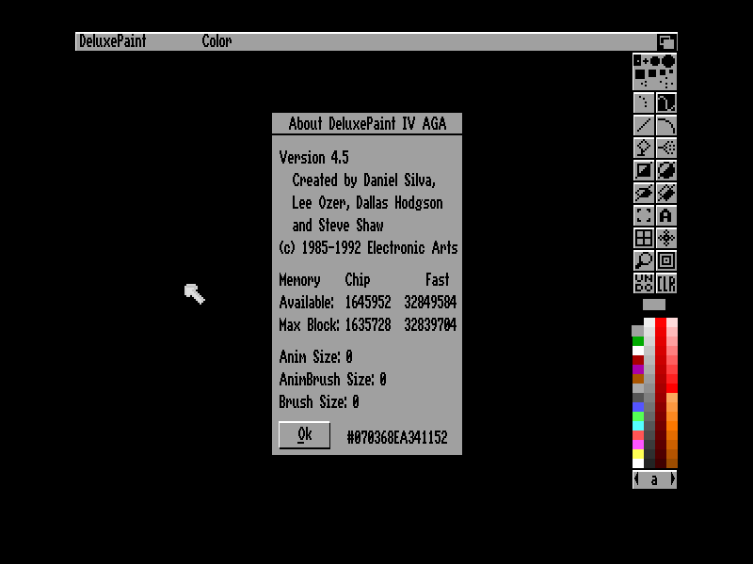Click the zoom tool with concentric squares

click(x=666, y=260)
